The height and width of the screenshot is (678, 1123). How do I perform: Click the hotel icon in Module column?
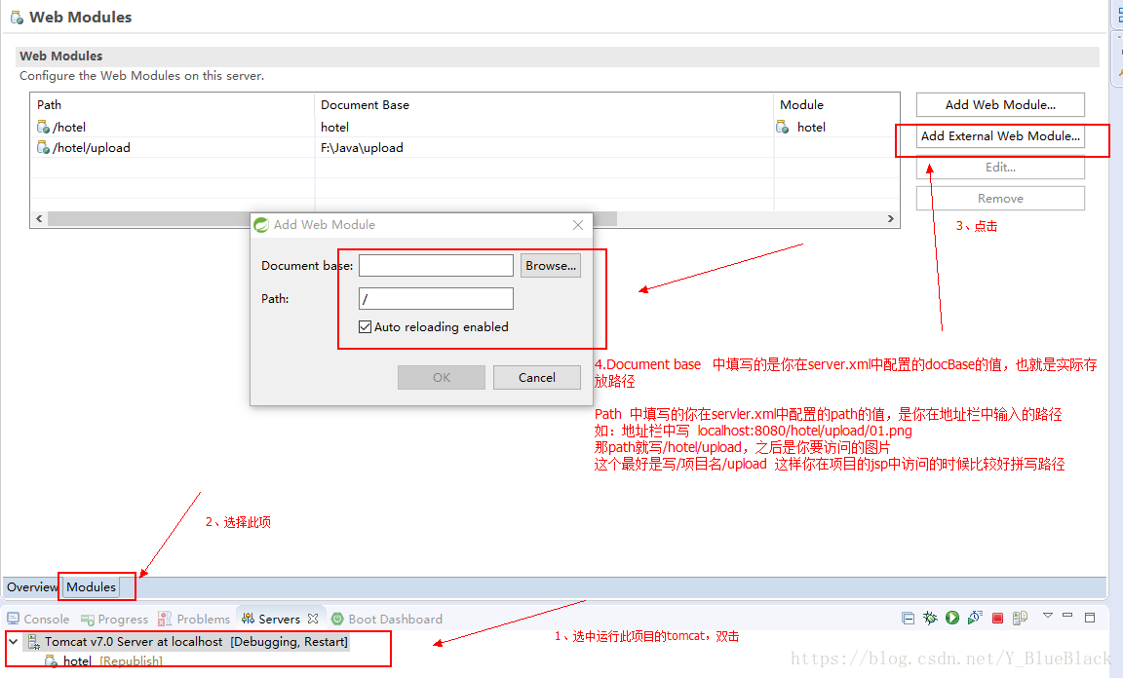tap(782, 127)
